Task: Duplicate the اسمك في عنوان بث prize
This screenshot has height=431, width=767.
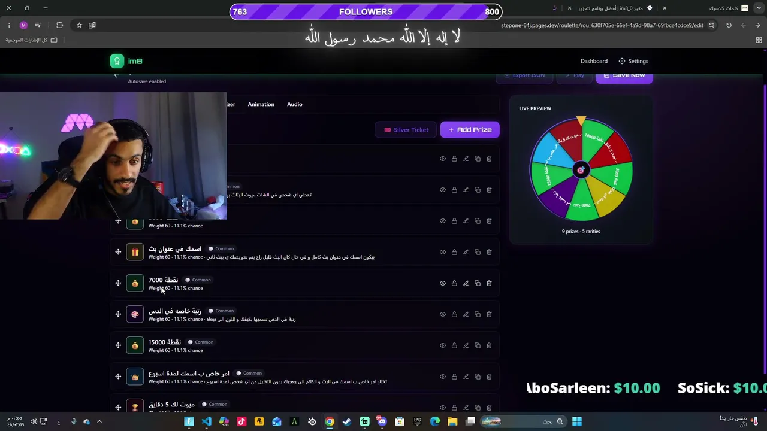Action: 478,252
